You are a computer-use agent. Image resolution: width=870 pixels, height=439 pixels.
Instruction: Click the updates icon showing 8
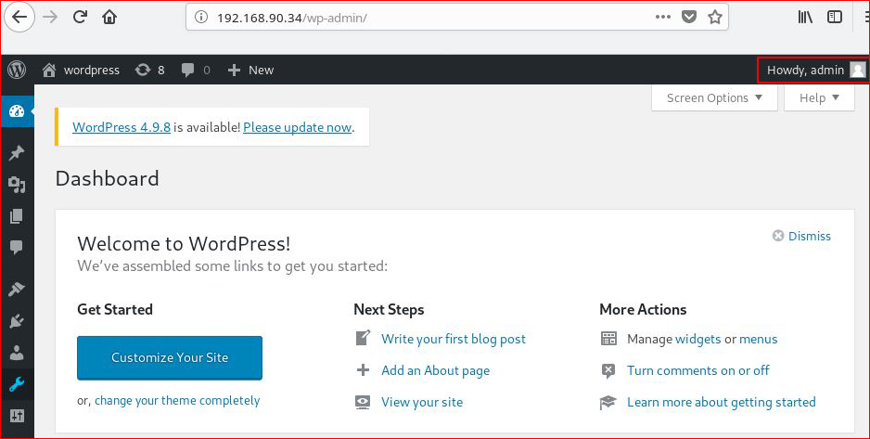150,70
